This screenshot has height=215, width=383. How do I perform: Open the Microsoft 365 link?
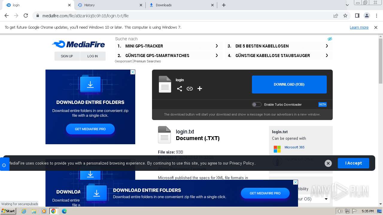pos(294,147)
